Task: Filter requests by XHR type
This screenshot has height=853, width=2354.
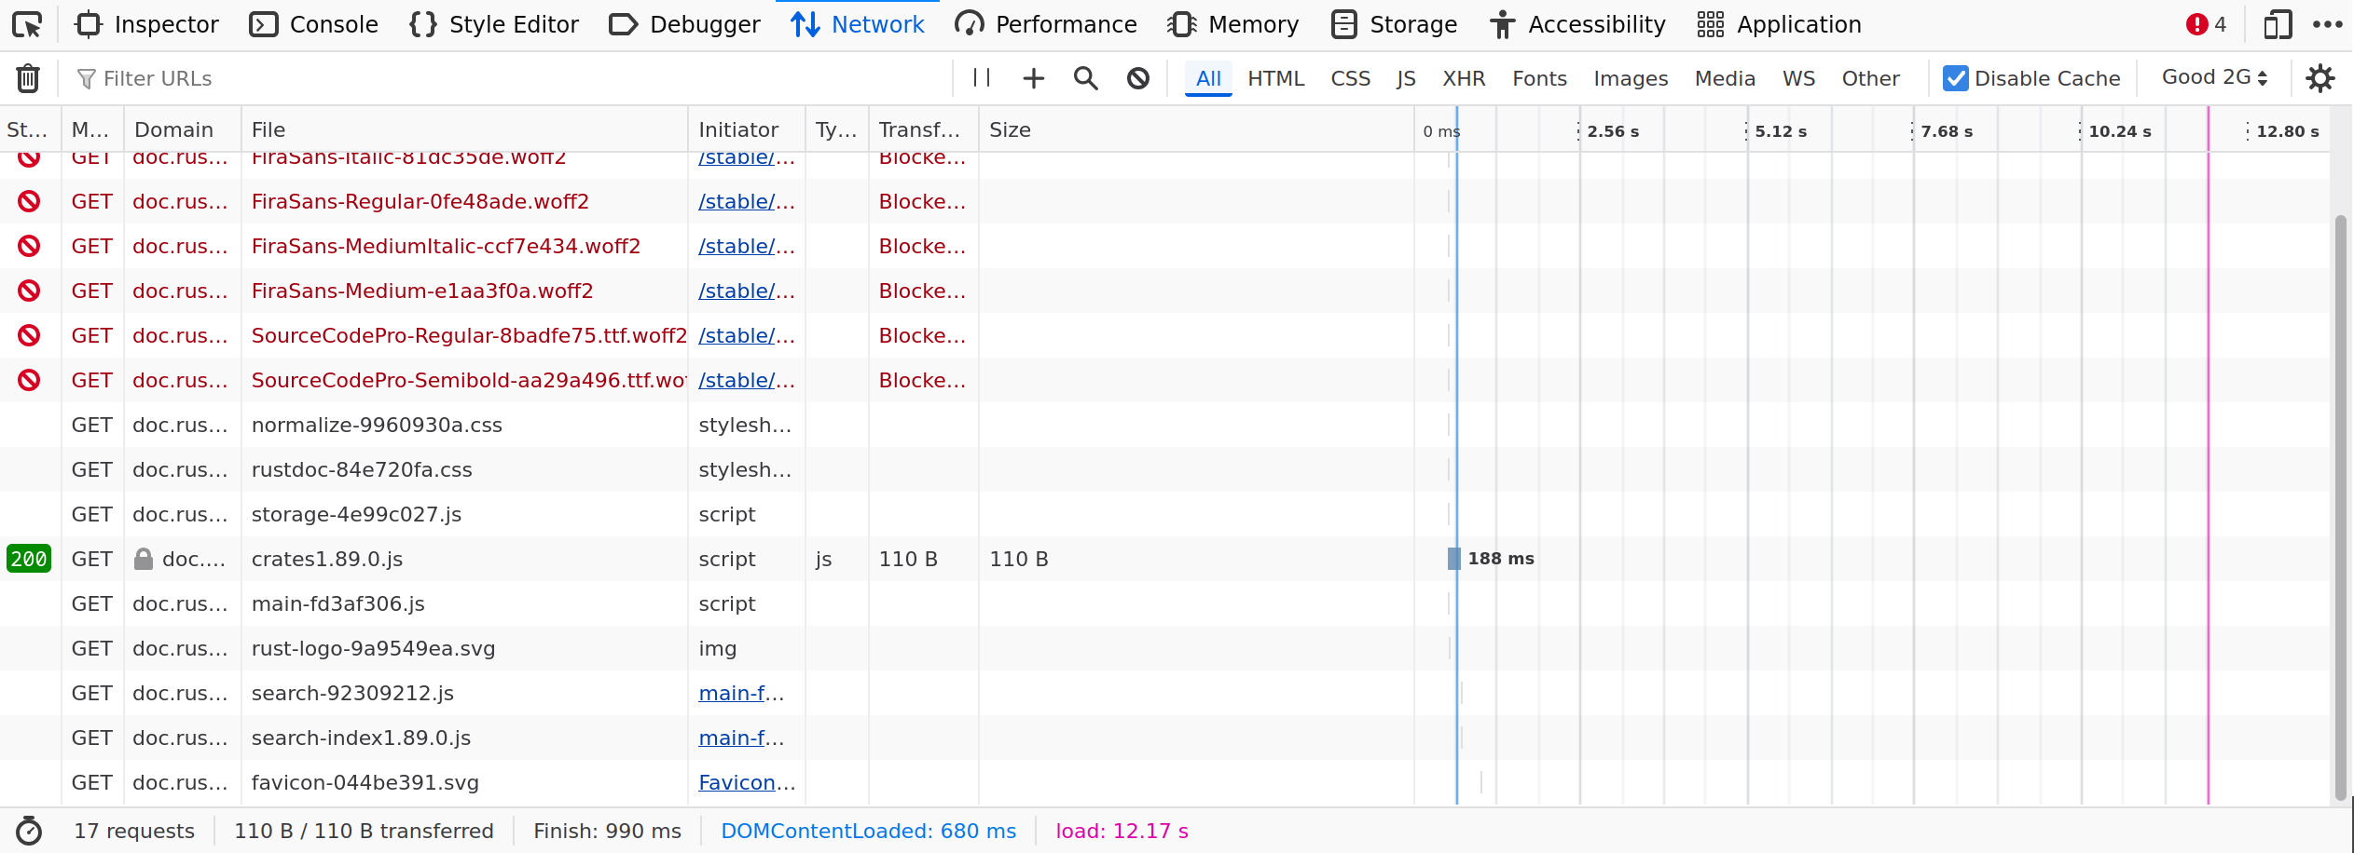Action: [x=1463, y=78]
